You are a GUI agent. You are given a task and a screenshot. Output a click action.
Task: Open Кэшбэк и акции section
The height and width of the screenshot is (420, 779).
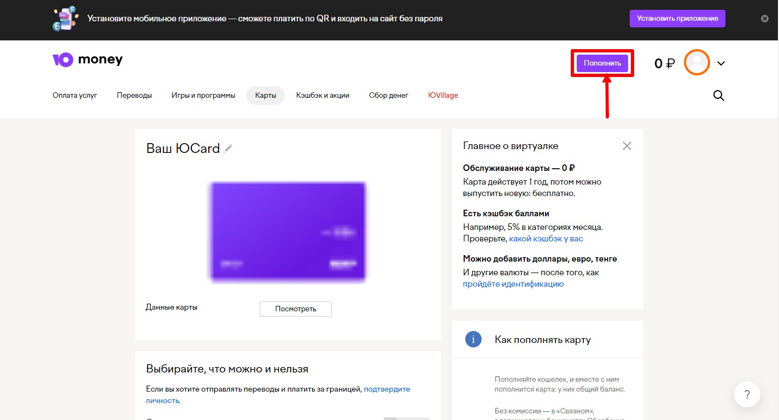[323, 95]
